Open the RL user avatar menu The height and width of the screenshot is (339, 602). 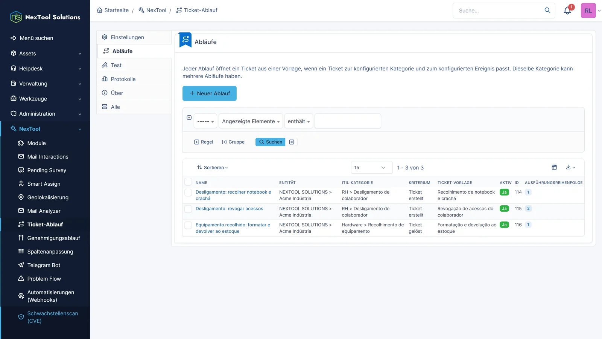click(x=588, y=11)
